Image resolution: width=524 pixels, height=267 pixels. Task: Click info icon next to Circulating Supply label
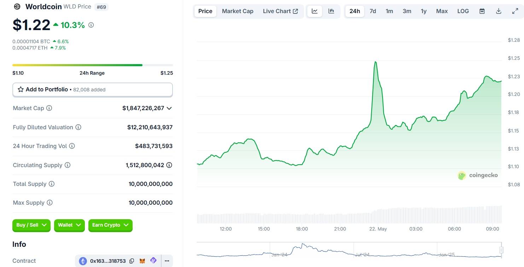(x=67, y=165)
